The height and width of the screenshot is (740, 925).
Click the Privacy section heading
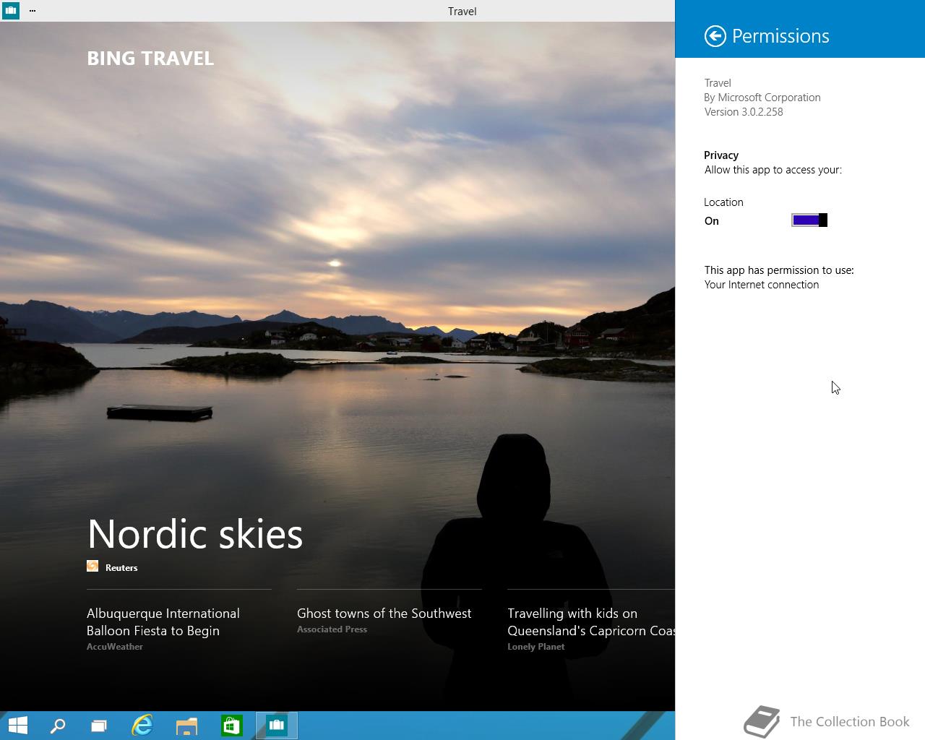pos(721,155)
